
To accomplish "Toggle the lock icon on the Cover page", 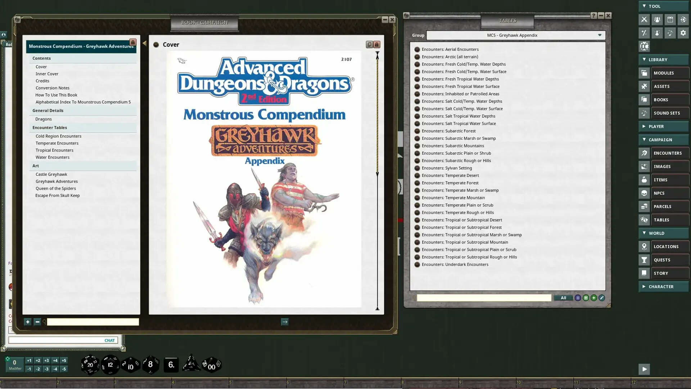I will 376,44.
